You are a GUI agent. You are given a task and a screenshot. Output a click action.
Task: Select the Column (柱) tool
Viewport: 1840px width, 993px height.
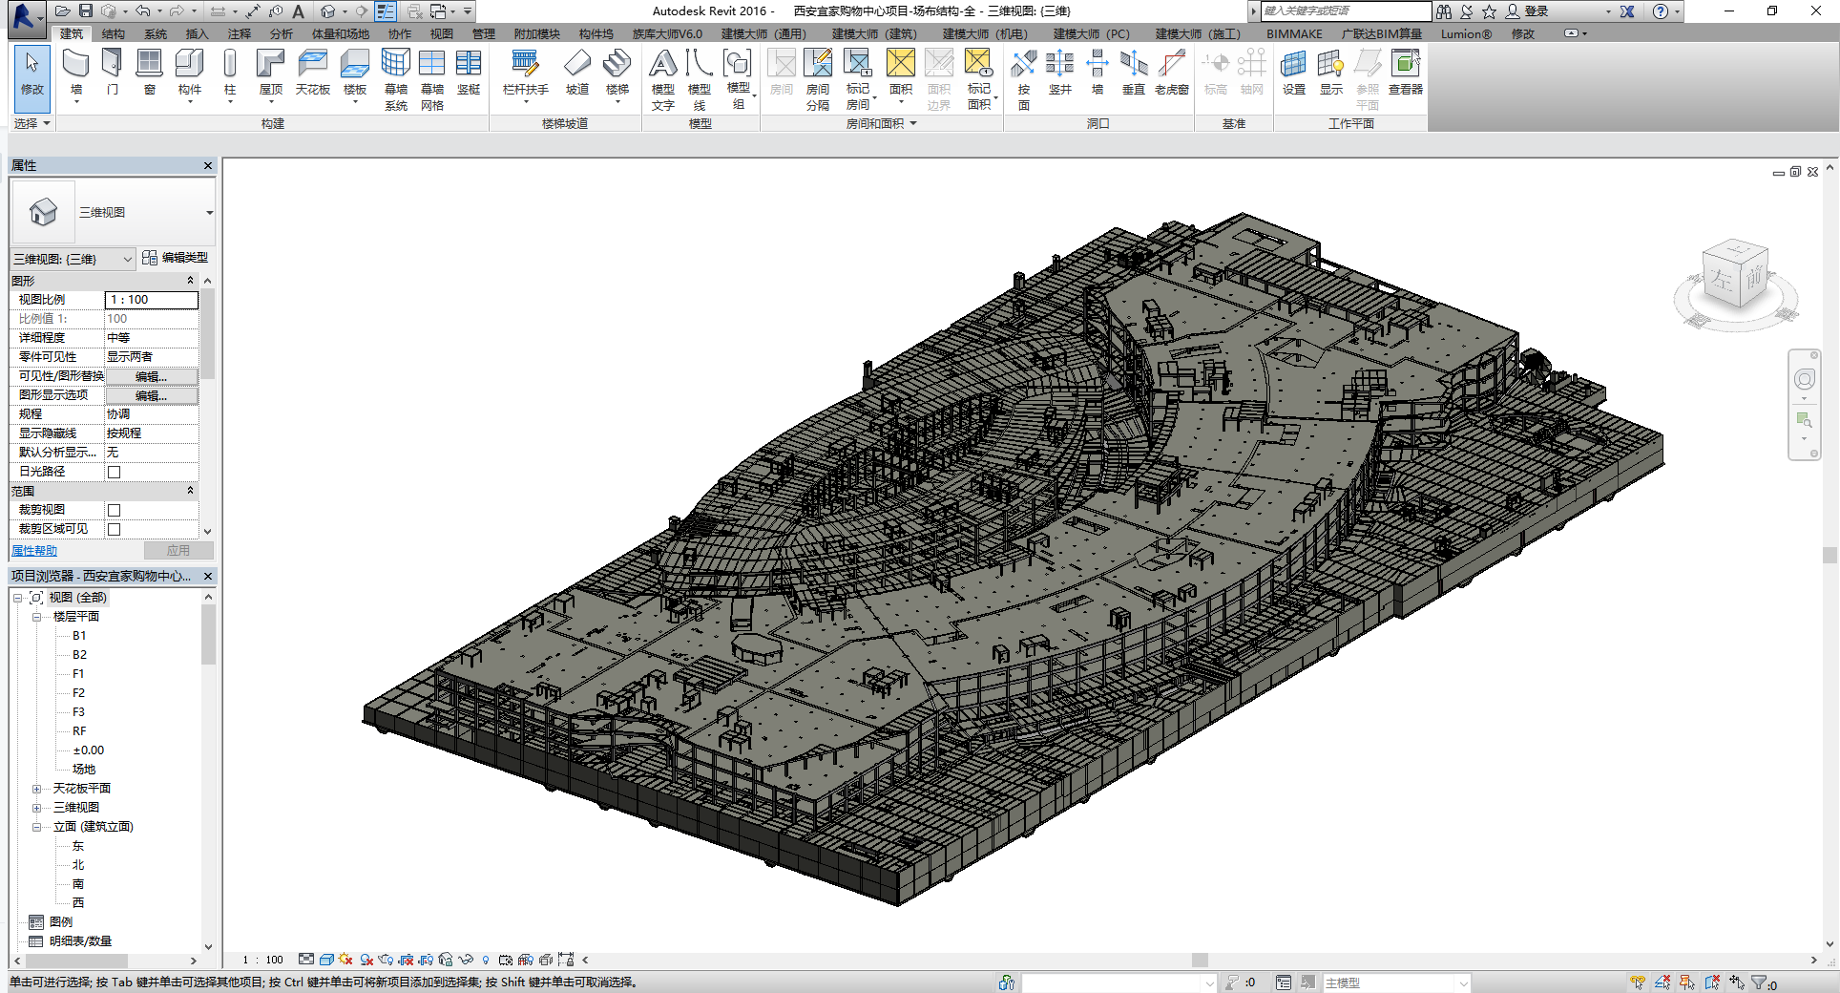coord(229,74)
